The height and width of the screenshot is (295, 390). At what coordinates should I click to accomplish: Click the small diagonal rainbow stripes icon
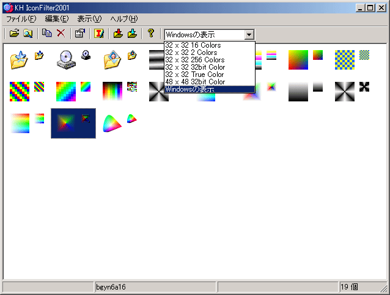coord(86,87)
